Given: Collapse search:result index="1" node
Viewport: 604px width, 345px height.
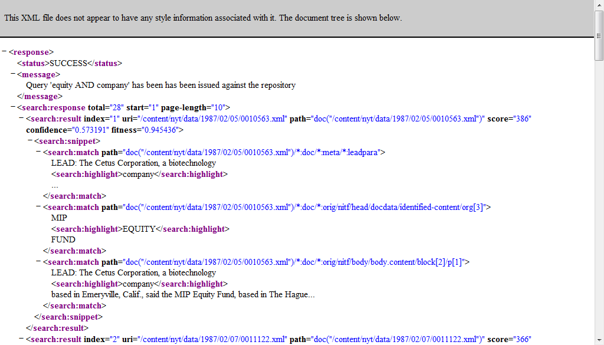Looking at the screenshot, I should point(22,118).
